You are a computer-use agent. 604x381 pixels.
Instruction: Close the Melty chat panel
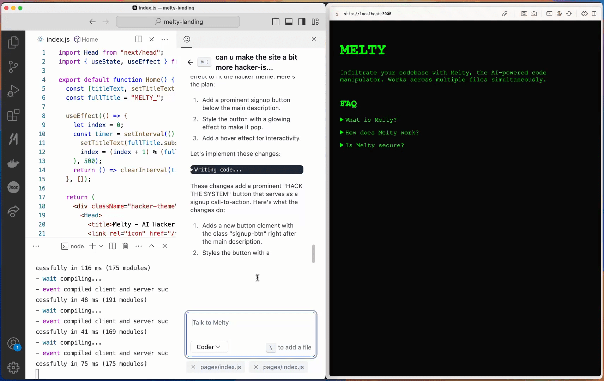(314, 39)
